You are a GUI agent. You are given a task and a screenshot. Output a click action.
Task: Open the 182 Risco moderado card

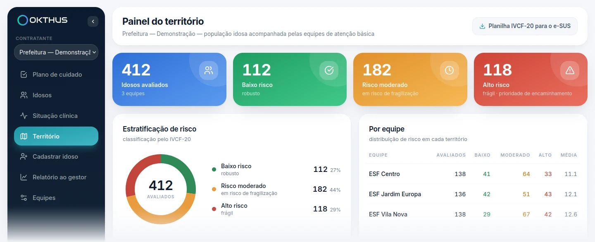(410, 79)
